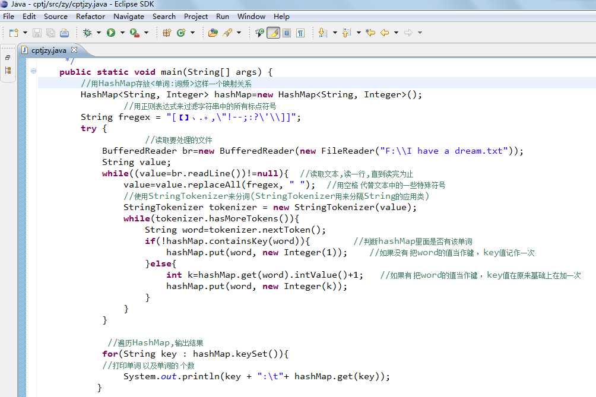Click 'for(String key : hashMap.keySet()){' line
The height and width of the screenshot is (397, 596).
195,354
